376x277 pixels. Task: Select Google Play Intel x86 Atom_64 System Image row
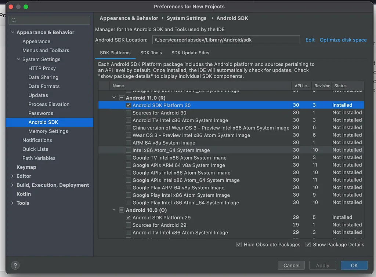(x=231, y=203)
